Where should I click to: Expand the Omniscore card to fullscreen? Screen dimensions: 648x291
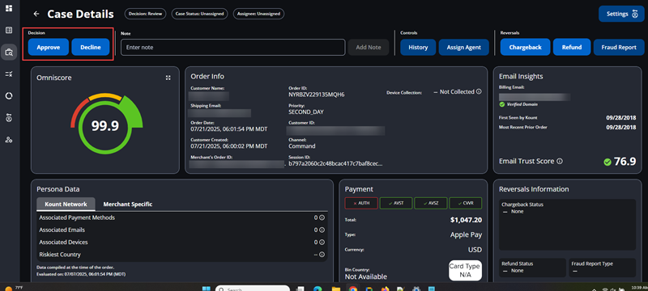pyautogui.click(x=168, y=78)
